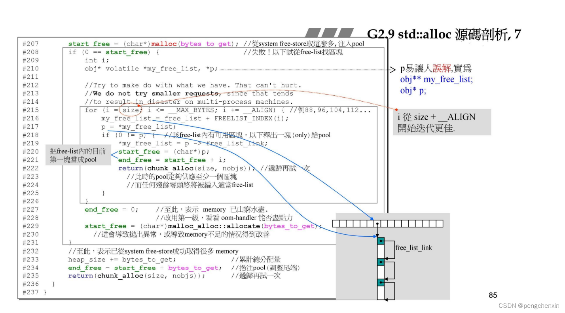Click "end_free = start_free + i;" on line #221

point(172,160)
